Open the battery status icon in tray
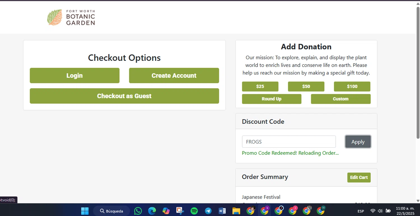Viewport: 420px width, 216px height. [x=388, y=211]
